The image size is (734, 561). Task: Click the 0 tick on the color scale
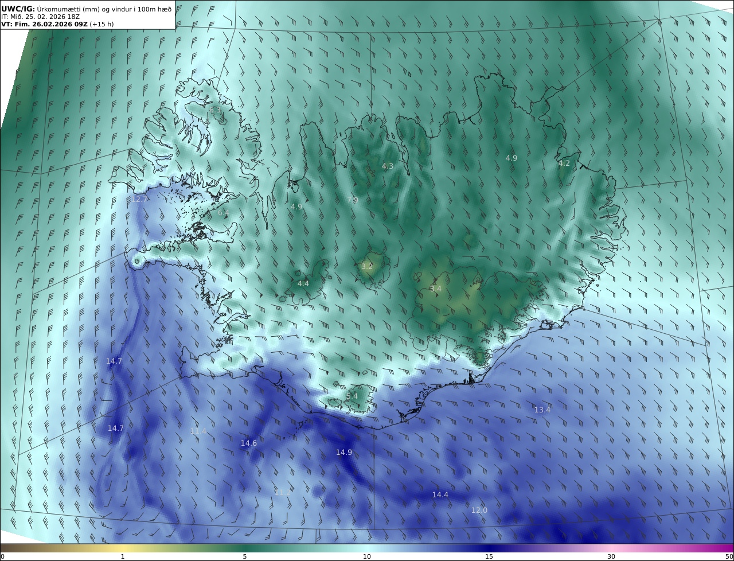click(x=2, y=557)
